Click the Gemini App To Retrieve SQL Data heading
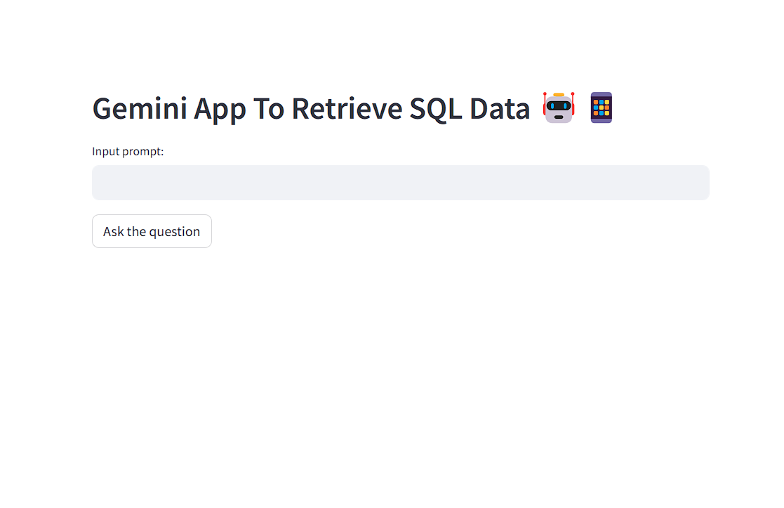784x508 pixels. (x=311, y=108)
